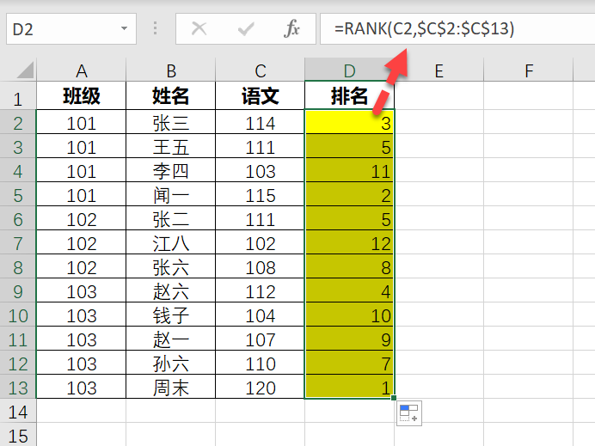Select the cell containing 闻一
The width and height of the screenshot is (595, 446).
tap(171, 195)
